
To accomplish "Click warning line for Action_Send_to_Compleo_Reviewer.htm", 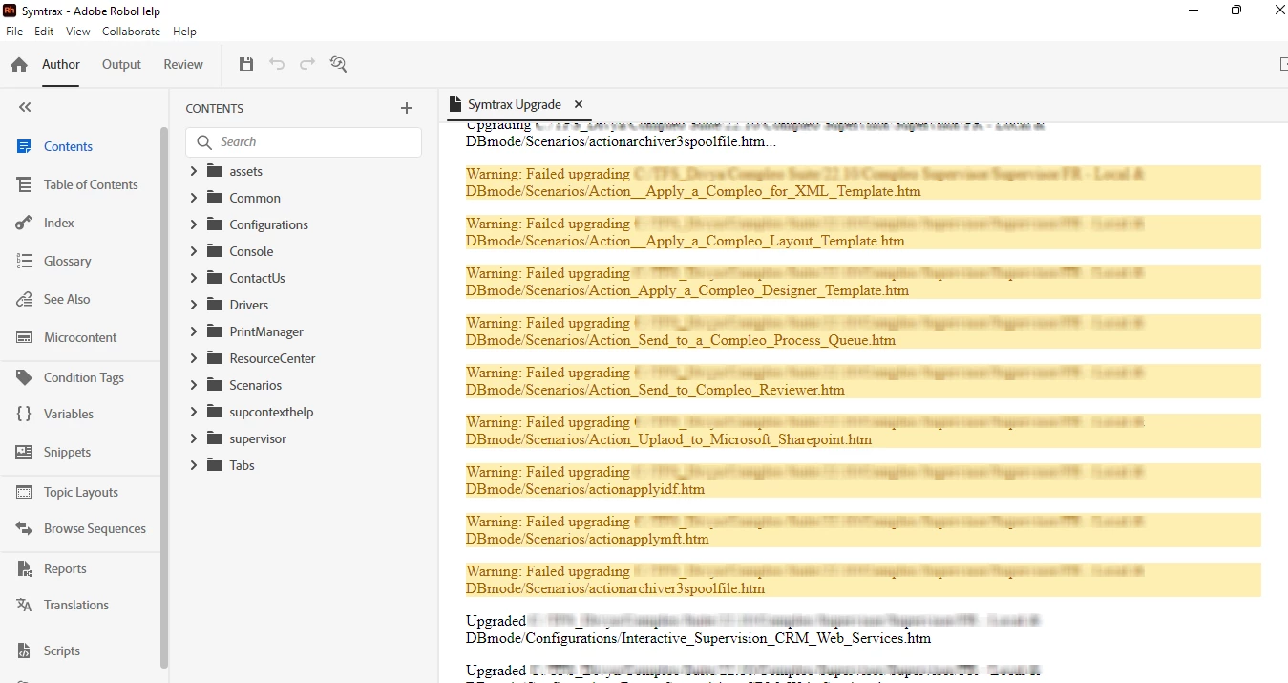I will pyautogui.click(x=863, y=381).
